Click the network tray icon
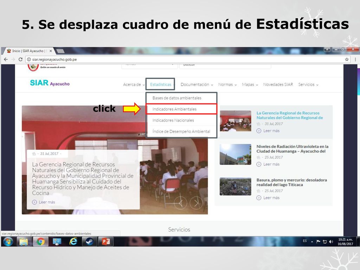Viewport: 360px width, 270px height. click(324, 242)
